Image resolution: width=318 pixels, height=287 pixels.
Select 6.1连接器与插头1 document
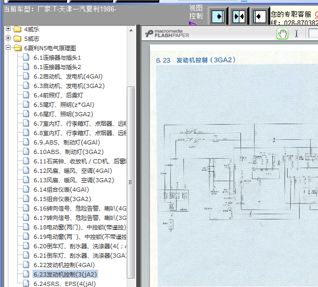[57, 58]
